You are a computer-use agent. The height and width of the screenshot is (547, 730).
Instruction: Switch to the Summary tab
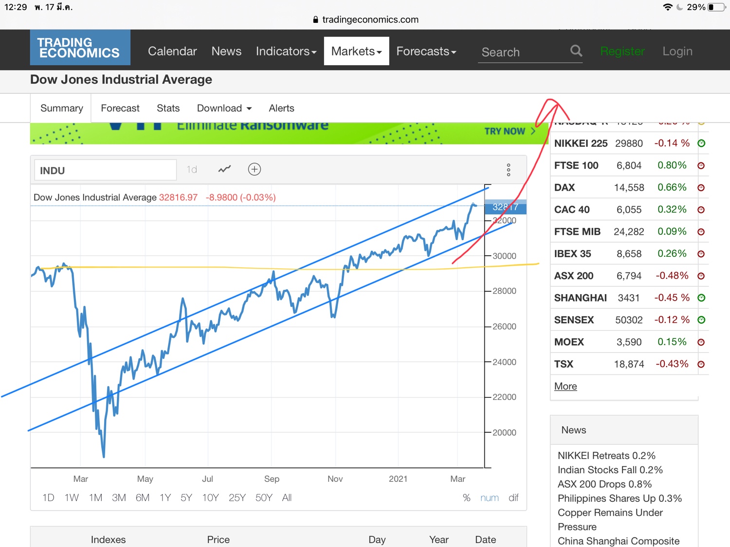[62, 108]
